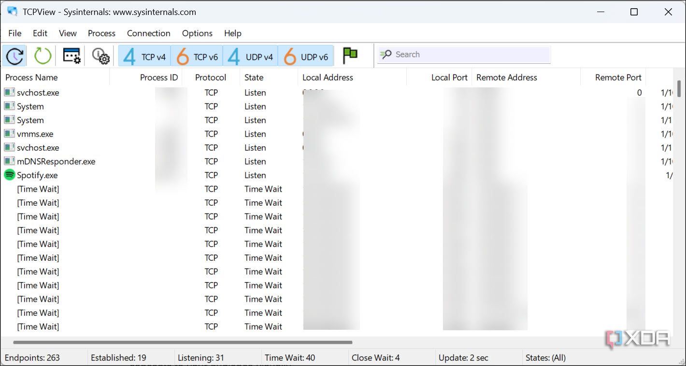This screenshot has width=686, height=366.
Task: Click the green Refresh now icon
Action: tap(43, 56)
